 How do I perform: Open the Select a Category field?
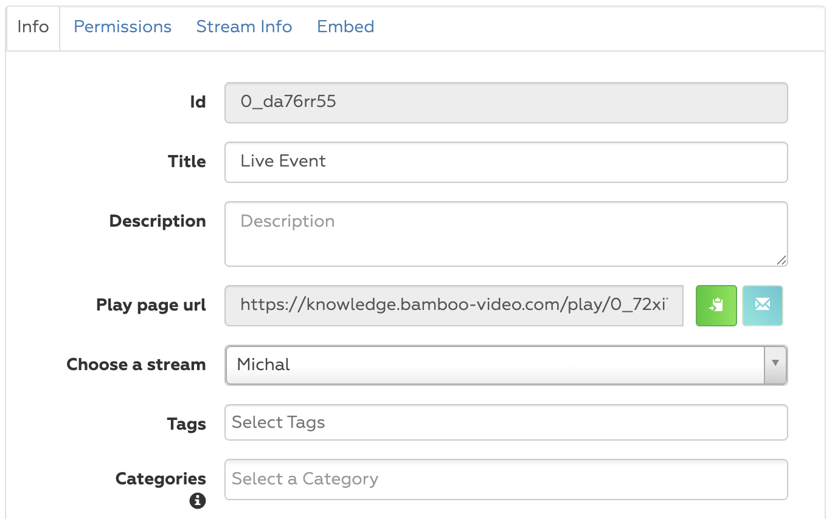[x=505, y=479]
